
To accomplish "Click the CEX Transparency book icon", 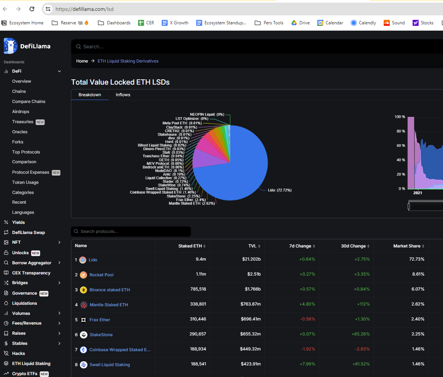I will 6,273.
